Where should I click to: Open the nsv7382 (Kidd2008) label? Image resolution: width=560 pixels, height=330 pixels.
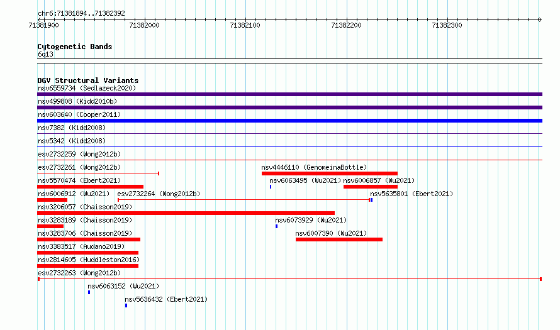[x=72, y=128]
